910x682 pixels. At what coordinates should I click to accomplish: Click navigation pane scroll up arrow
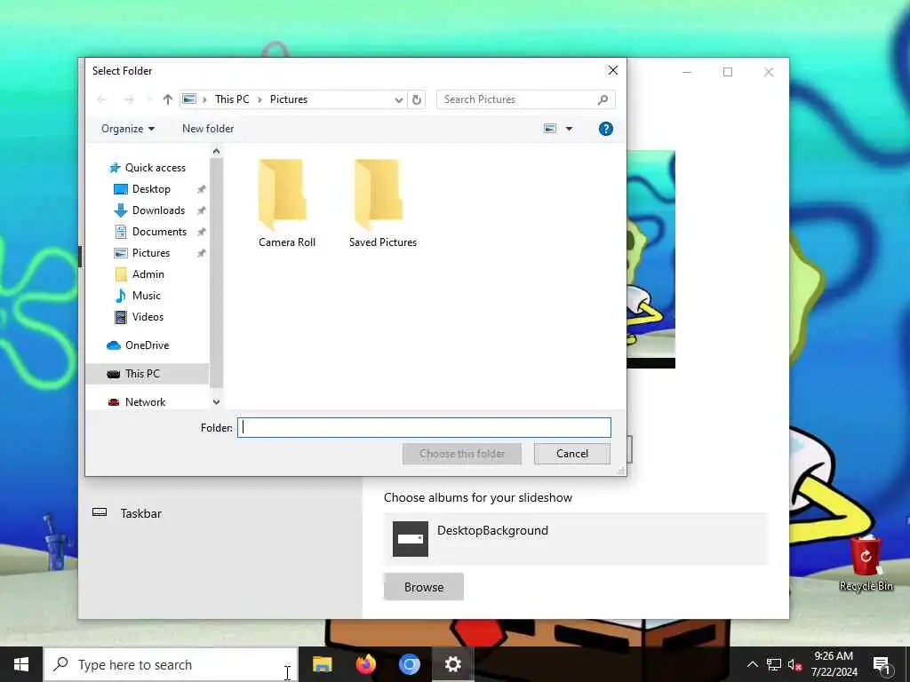(217, 151)
